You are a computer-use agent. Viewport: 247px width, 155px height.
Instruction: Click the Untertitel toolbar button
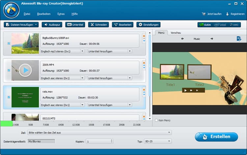[75, 25]
